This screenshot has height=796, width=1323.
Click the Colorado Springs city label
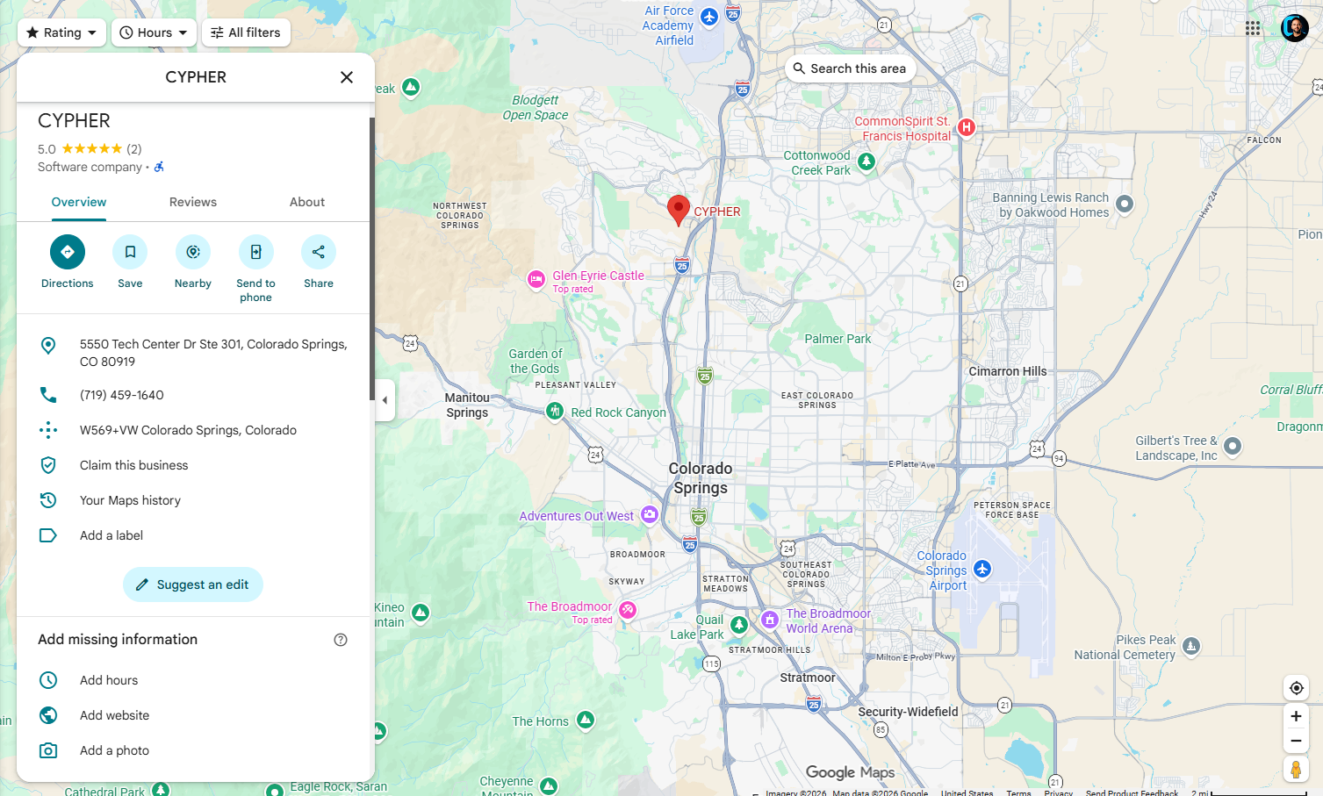tap(701, 478)
